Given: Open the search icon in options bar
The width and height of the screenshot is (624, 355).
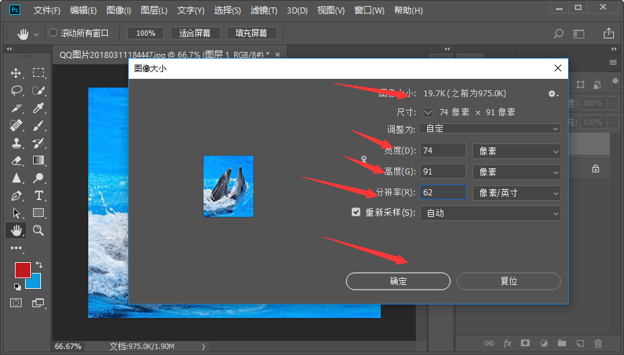Looking at the screenshot, I should [x=559, y=34].
